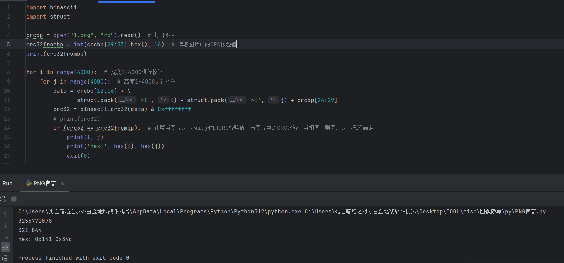
Task: Select the PNG宽高 run tab
Action: pyautogui.click(x=45, y=184)
